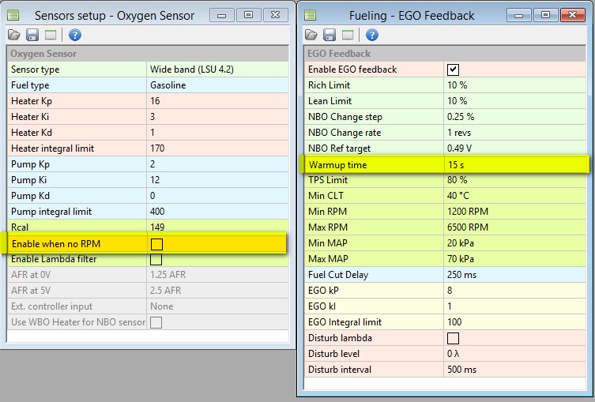The image size is (595, 402).
Task: Open Help icon in Fueling EGO Feedback window
Action: [372, 35]
